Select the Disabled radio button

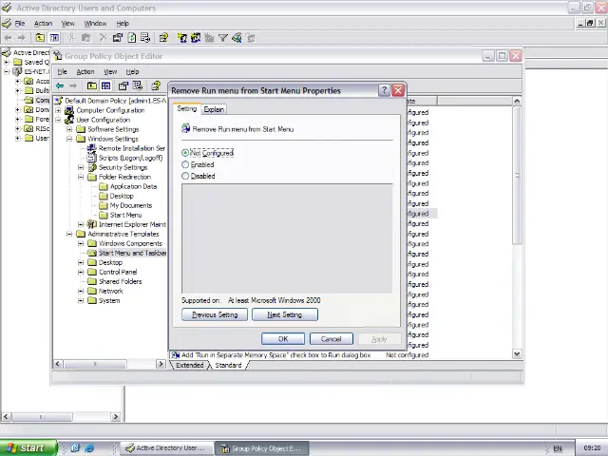[185, 176]
